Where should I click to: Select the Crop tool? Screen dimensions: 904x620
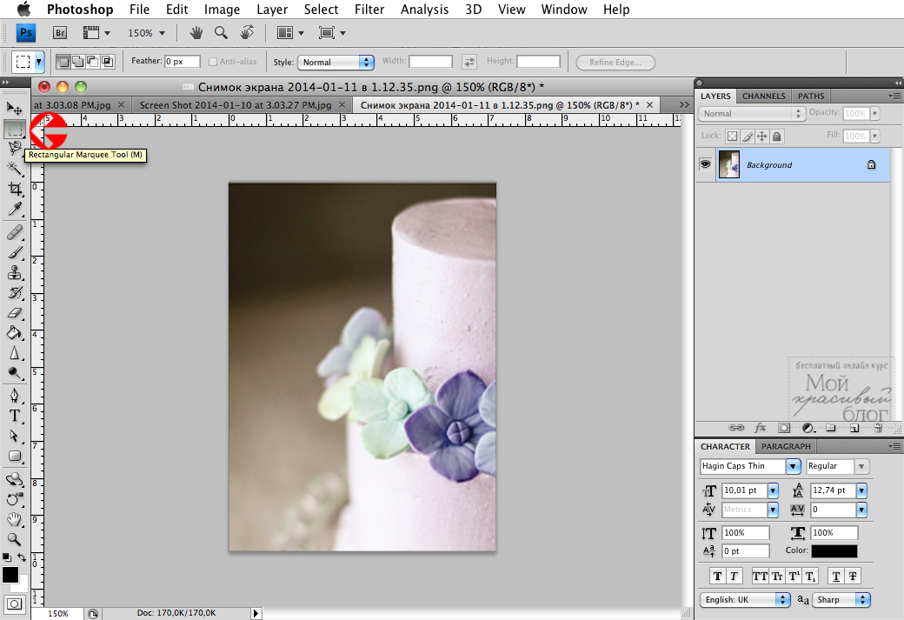pos(15,189)
